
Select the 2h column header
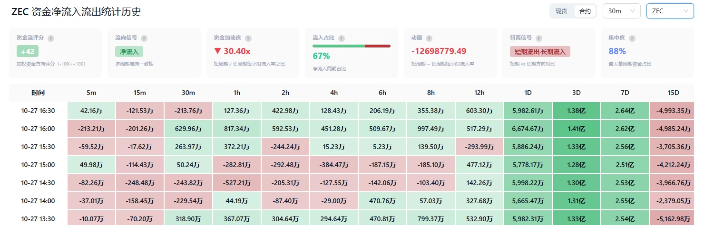click(x=285, y=93)
